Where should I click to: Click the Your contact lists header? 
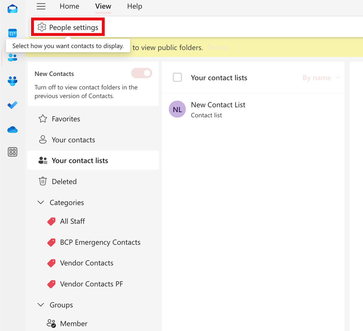click(219, 78)
